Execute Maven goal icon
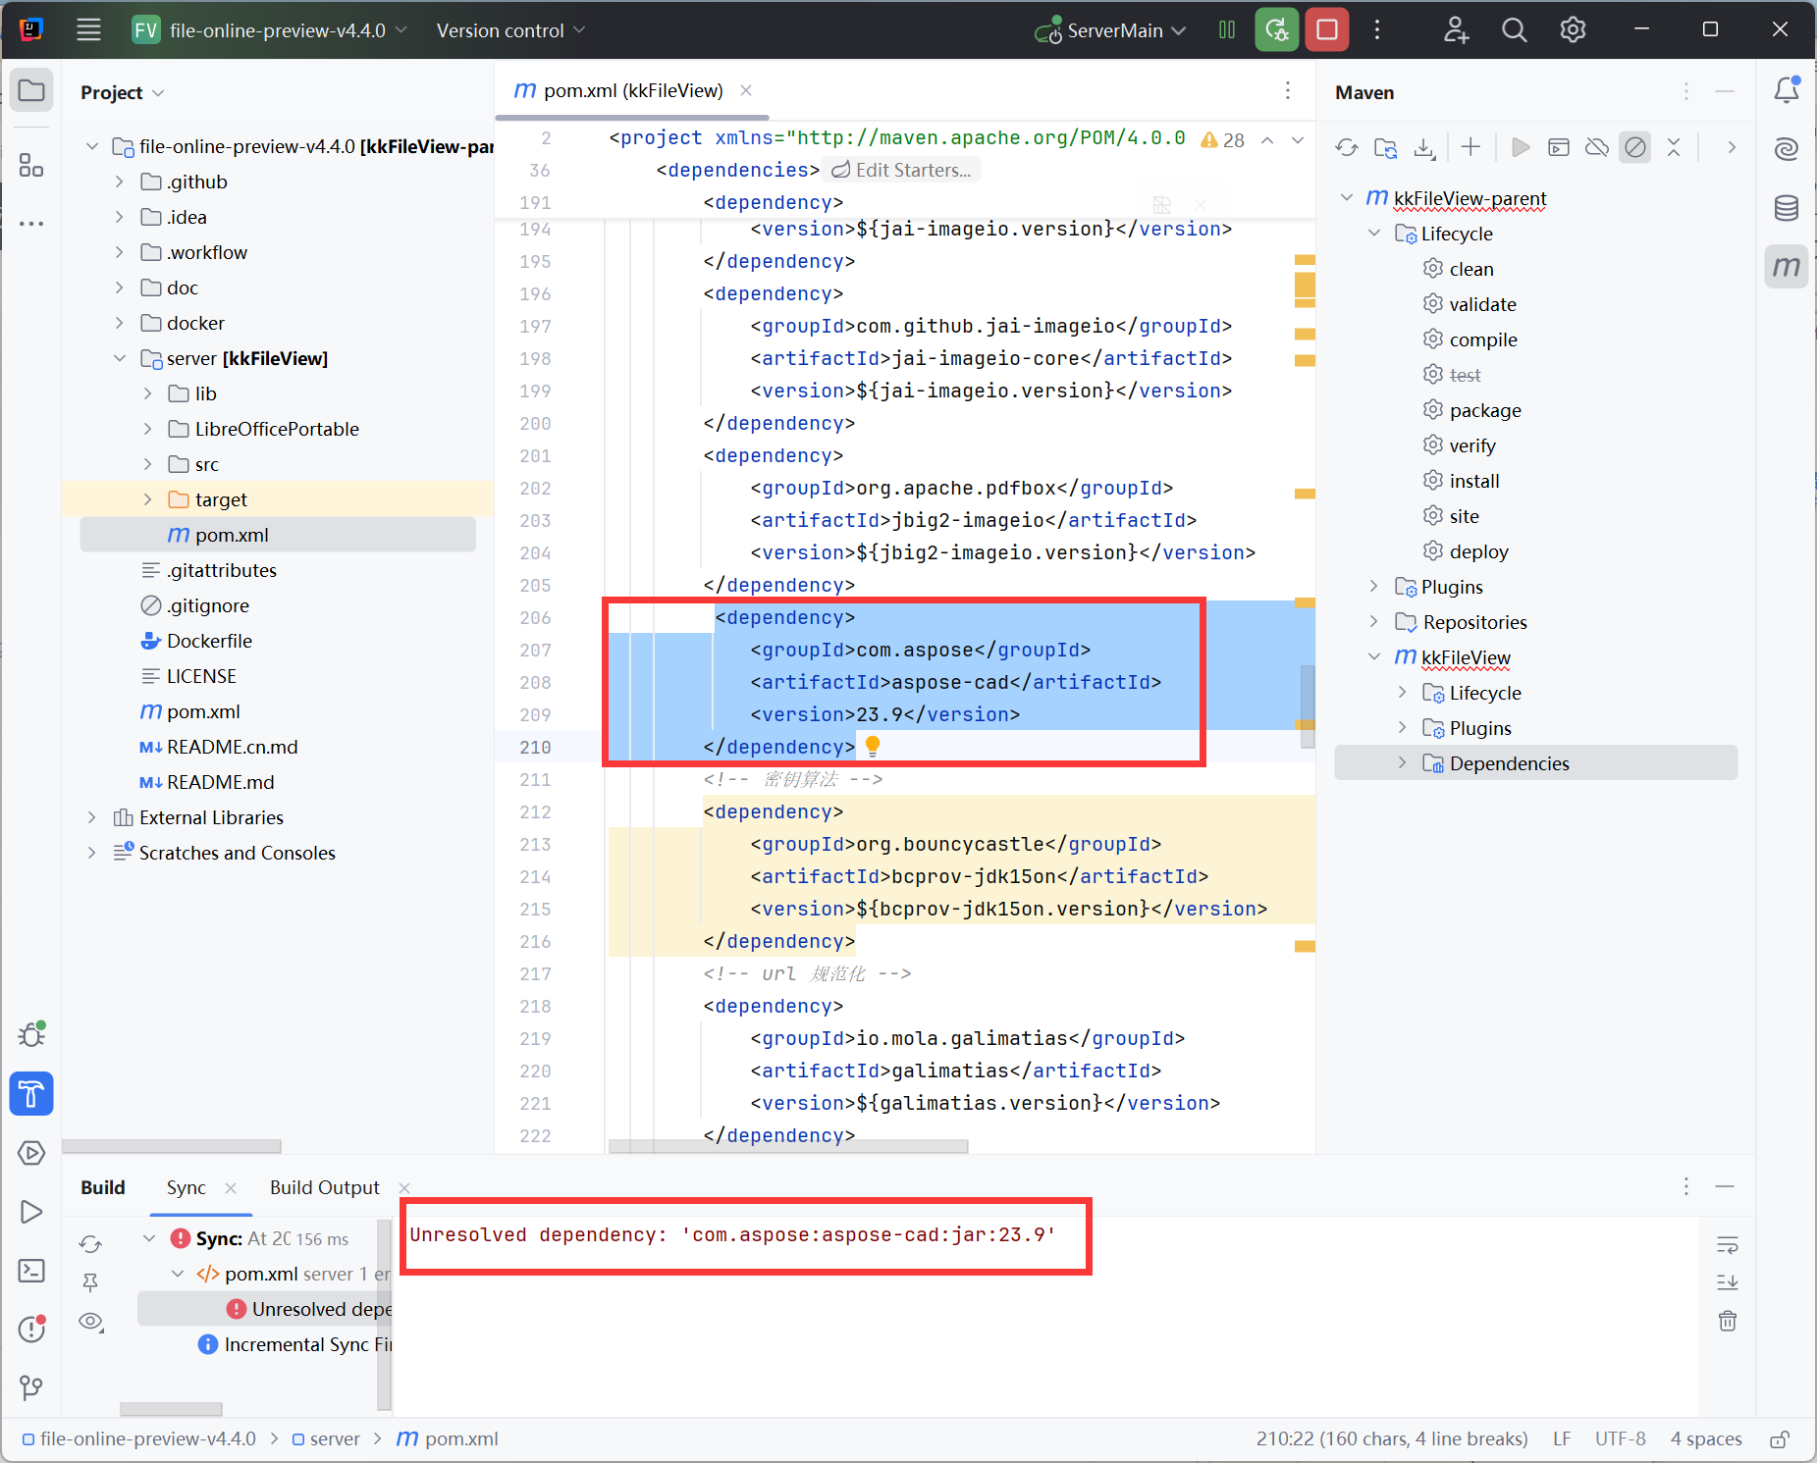 [x=1559, y=147]
